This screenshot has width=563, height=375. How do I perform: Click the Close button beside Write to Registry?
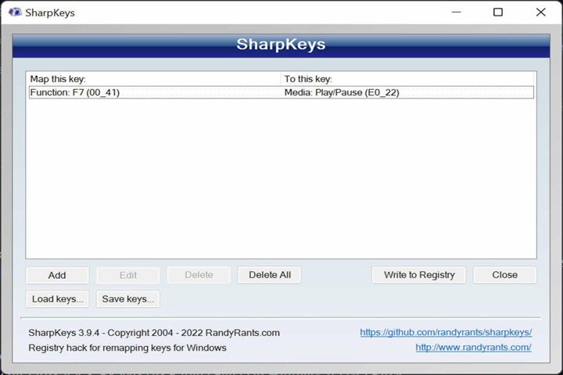pyautogui.click(x=504, y=275)
